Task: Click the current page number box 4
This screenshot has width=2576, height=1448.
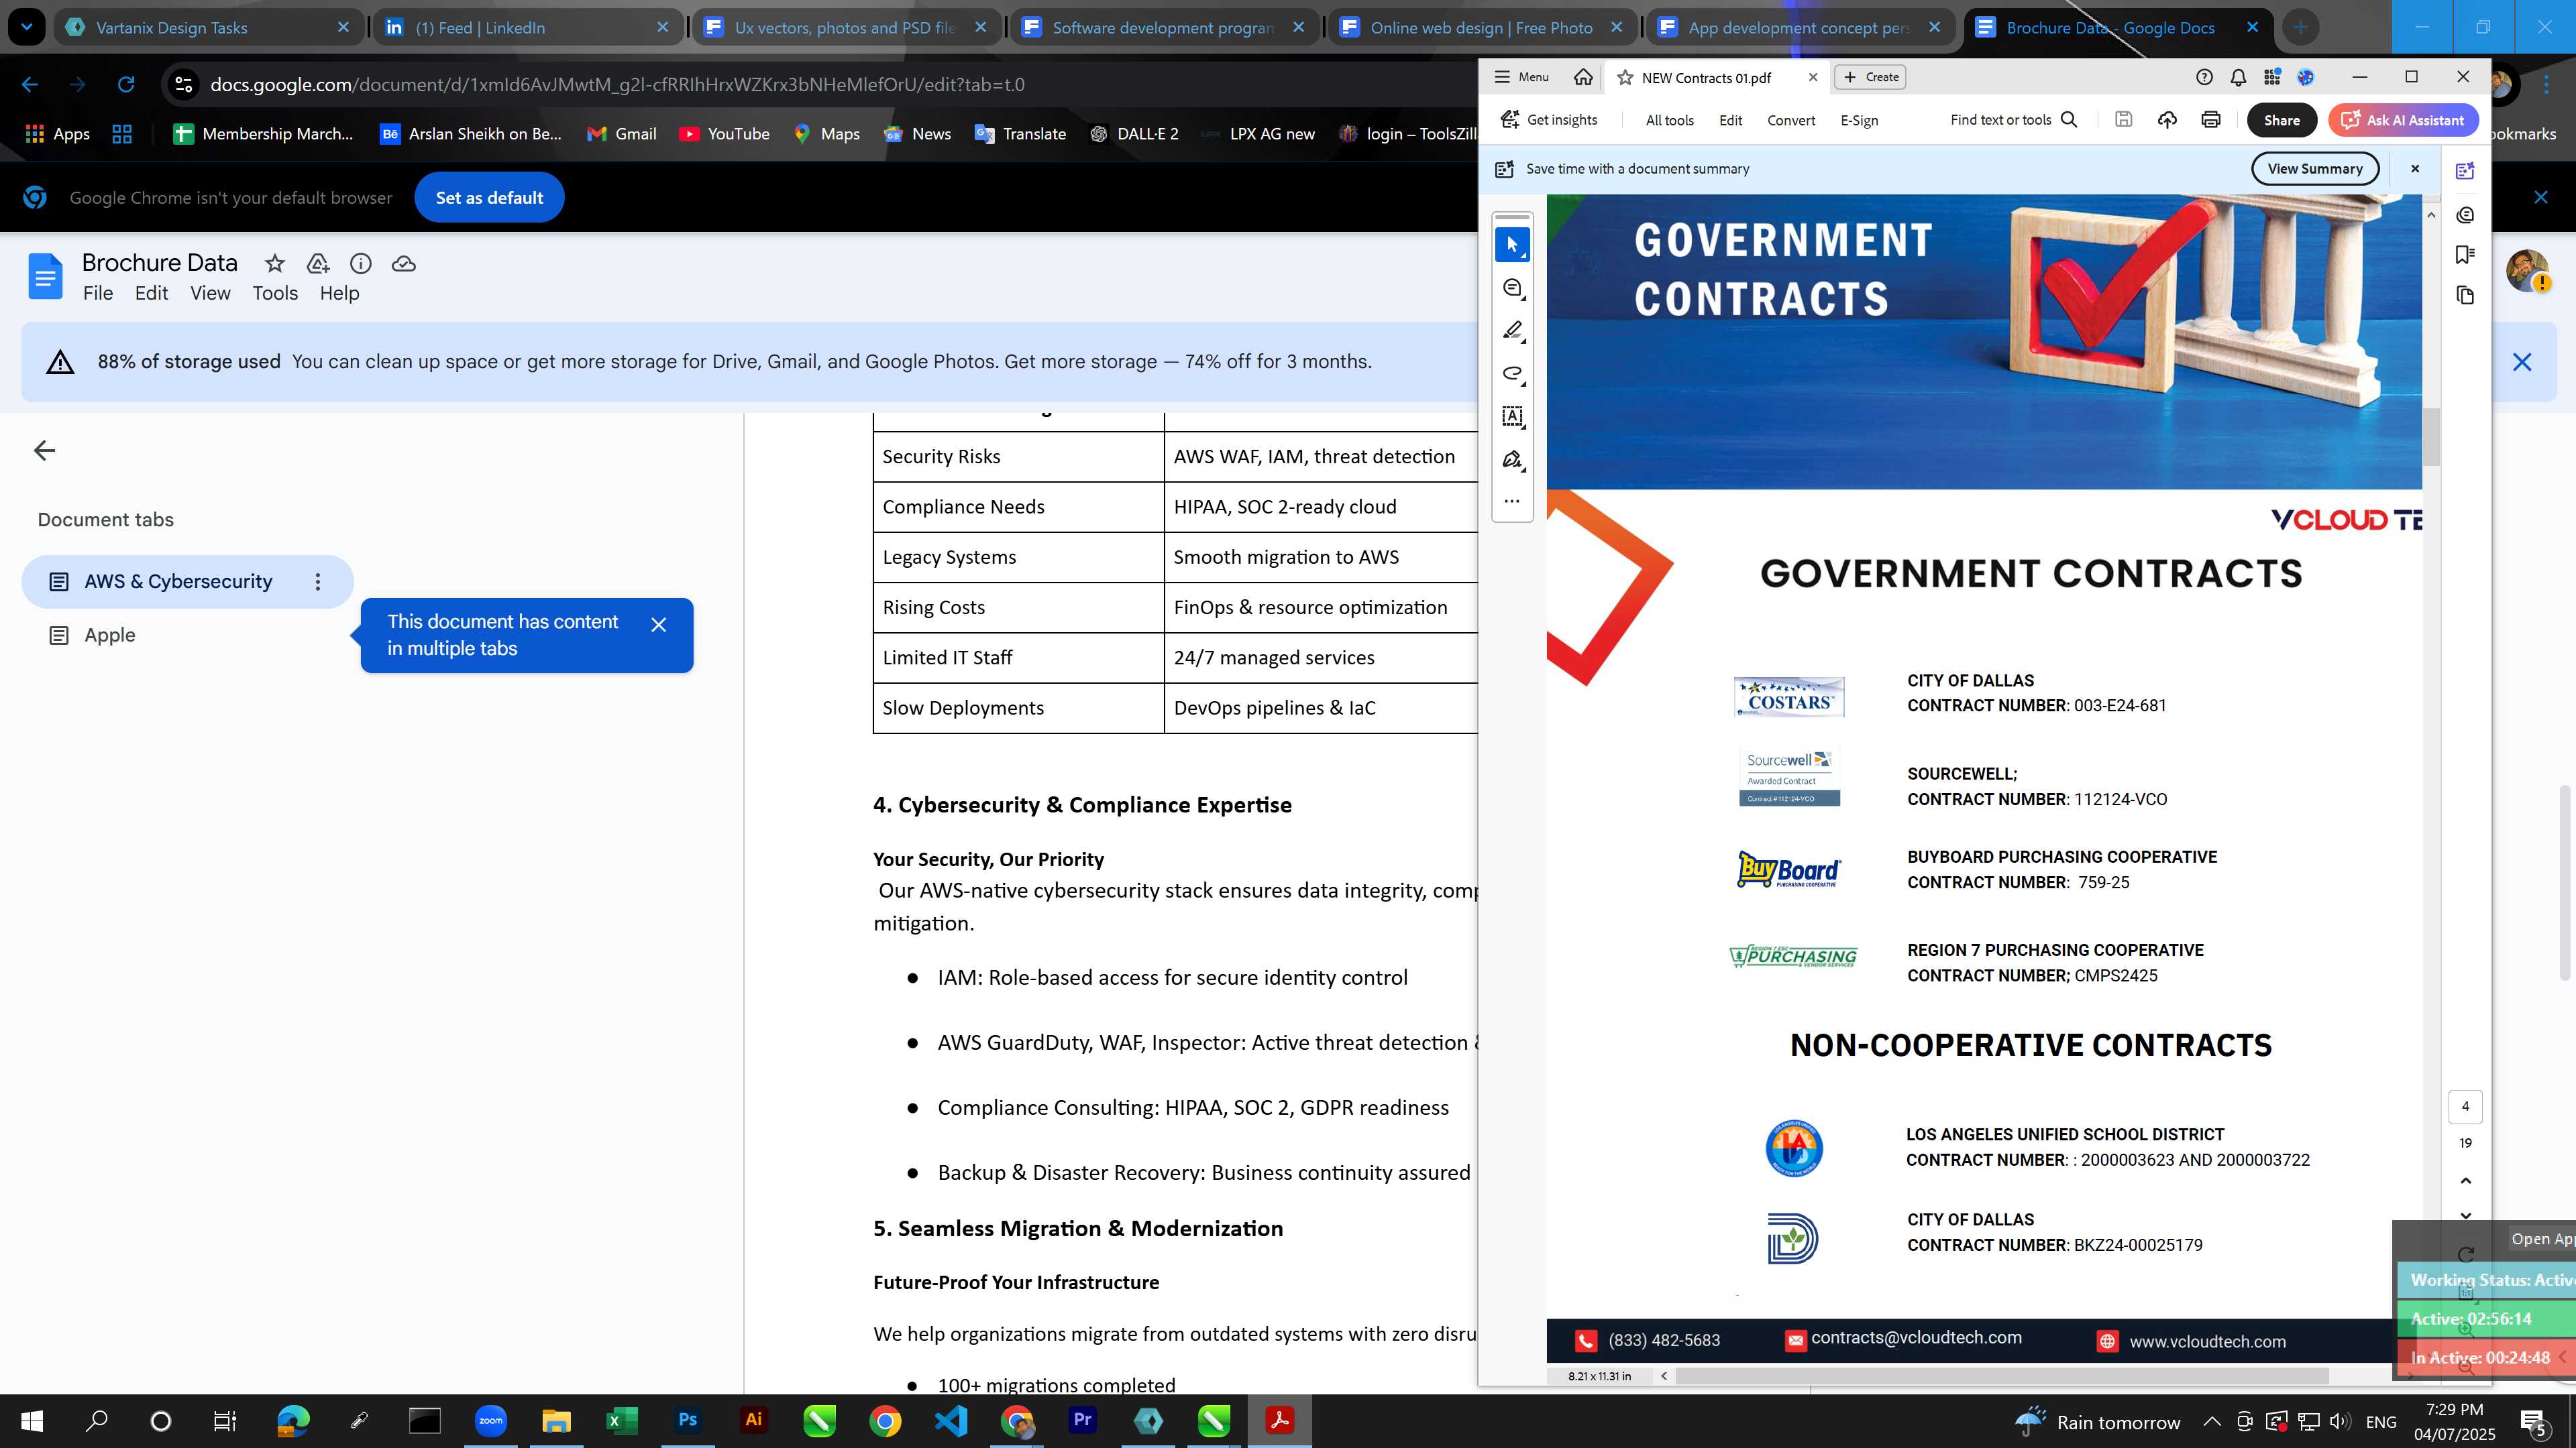Action: (x=2465, y=1106)
